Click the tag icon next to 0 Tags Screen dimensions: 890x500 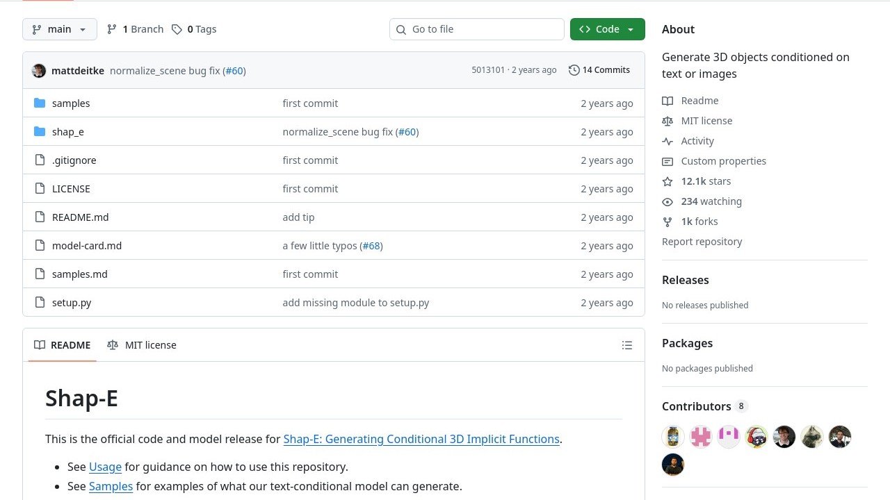177,29
